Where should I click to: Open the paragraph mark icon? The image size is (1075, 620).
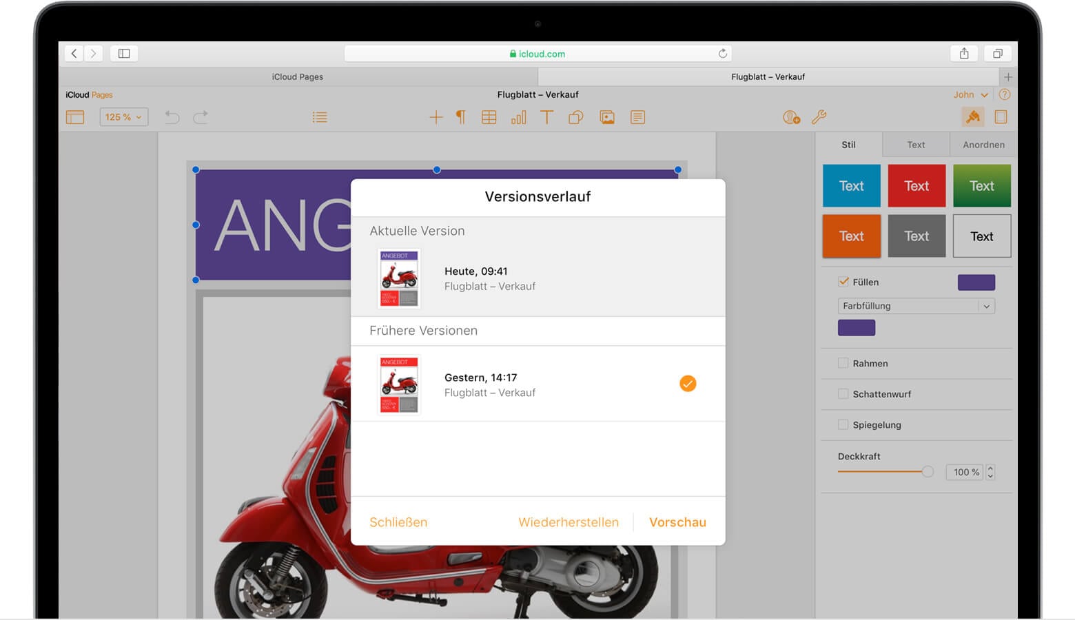coord(461,117)
